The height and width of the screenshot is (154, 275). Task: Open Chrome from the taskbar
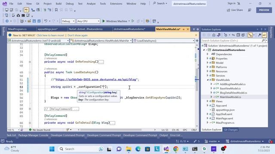176,149
